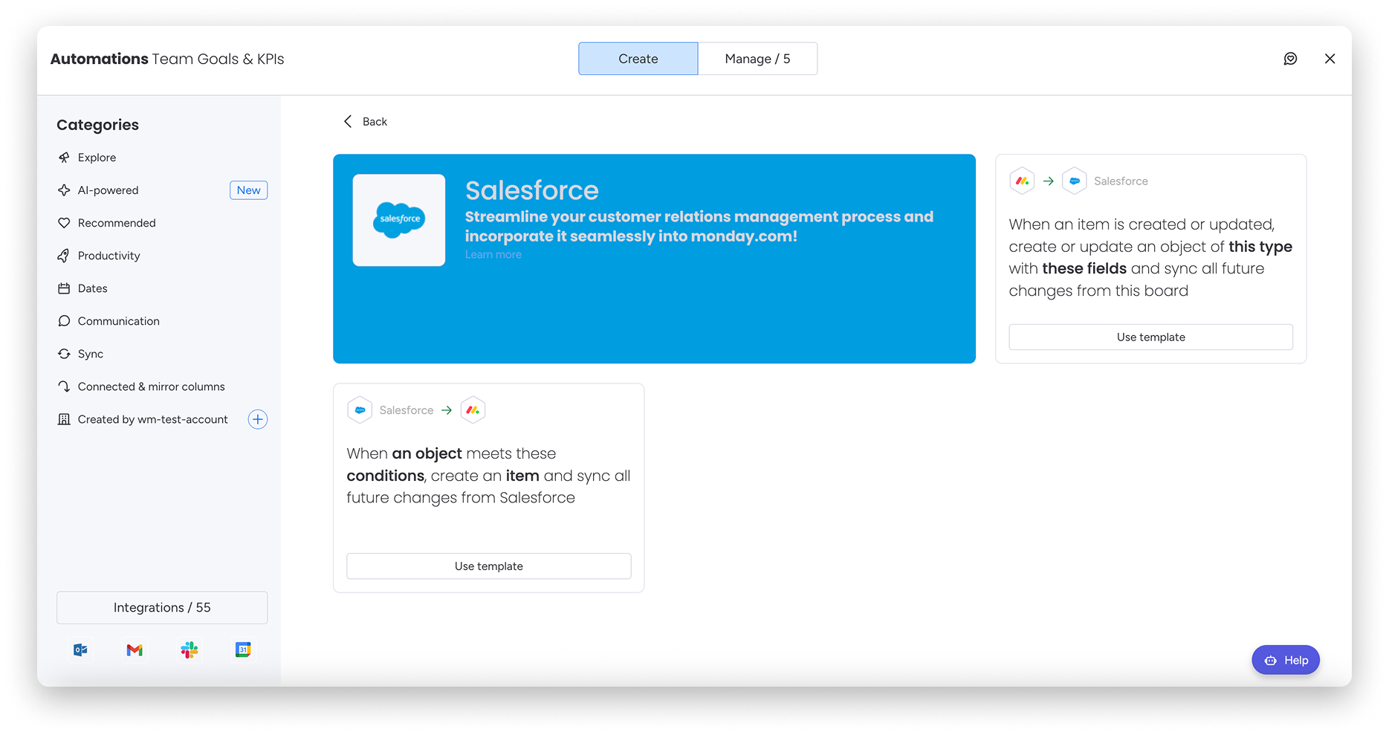The image size is (1389, 735).
Task: Select the Salesforce hexagon icon on the lower template
Action: click(x=360, y=409)
